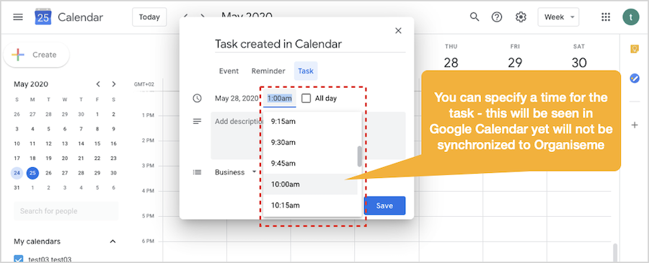Toggle the test03 test03 calendar checkbox
This screenshot has height=263, width=649.
tap(18, 259)
